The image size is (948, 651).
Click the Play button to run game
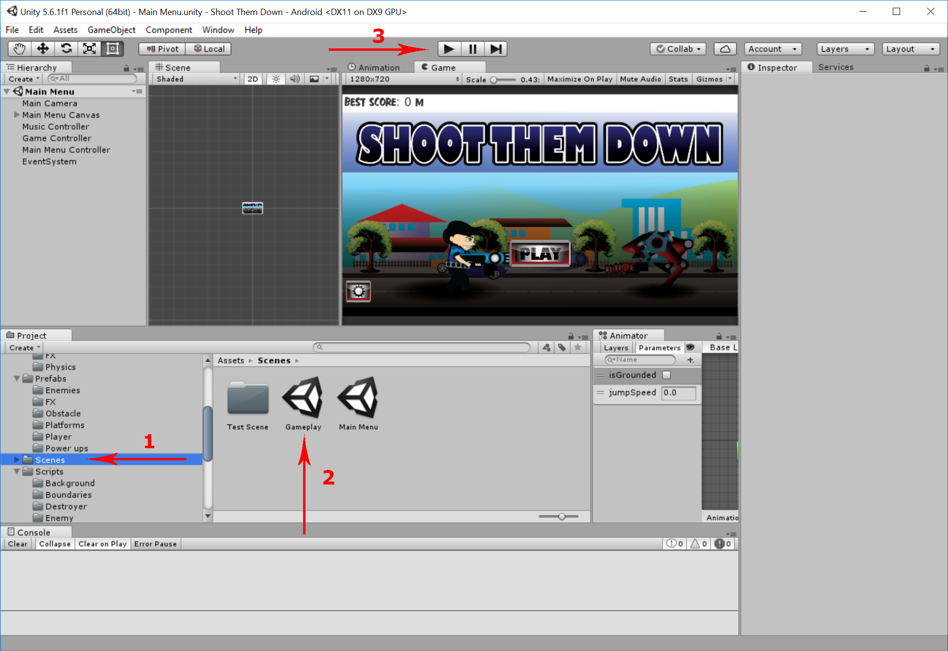[x=448, y=48]
